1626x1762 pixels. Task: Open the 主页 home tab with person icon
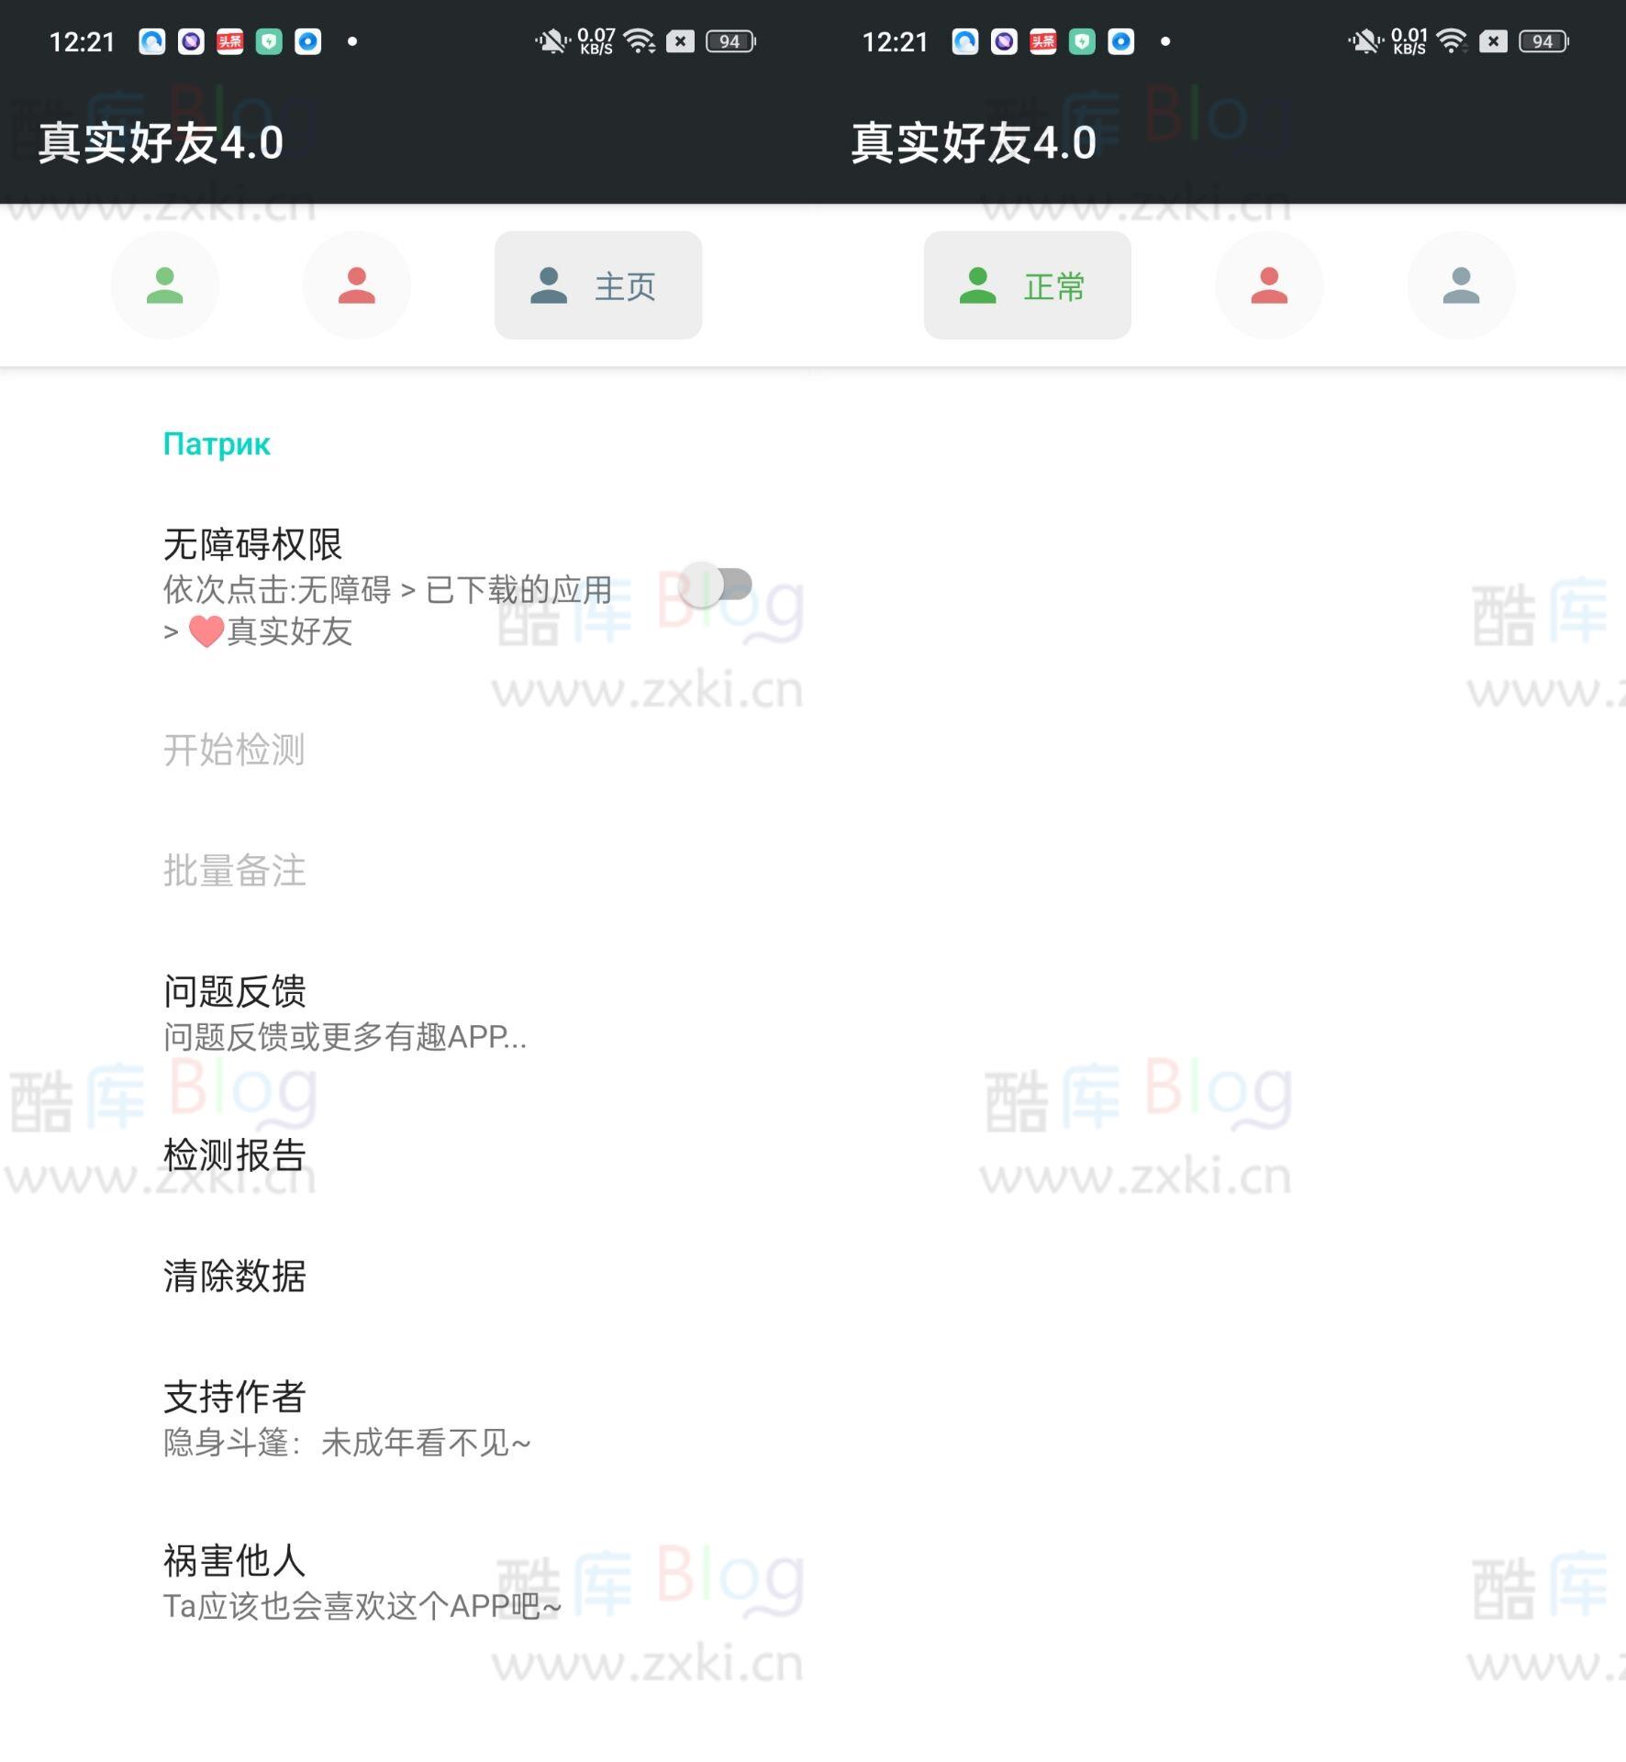pos(597,284)
